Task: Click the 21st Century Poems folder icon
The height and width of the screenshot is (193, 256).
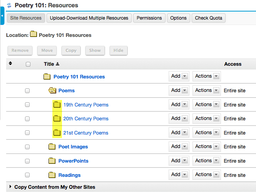Action: coord(57,133)
